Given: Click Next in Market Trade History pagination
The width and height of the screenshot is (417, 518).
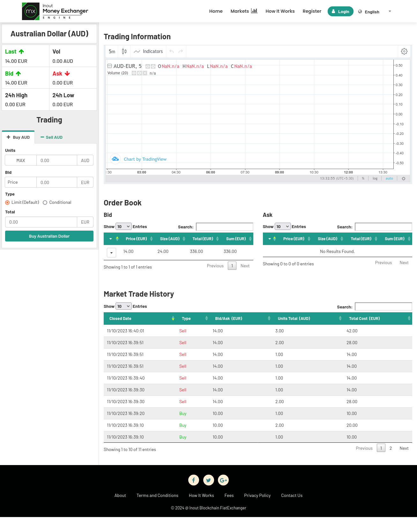Looking at the screenshot, I should pyautogui.click(x=404, y=448).
